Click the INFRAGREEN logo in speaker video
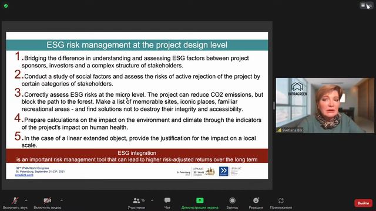Viewport: 376px width, 211px height. click(297, 89)
